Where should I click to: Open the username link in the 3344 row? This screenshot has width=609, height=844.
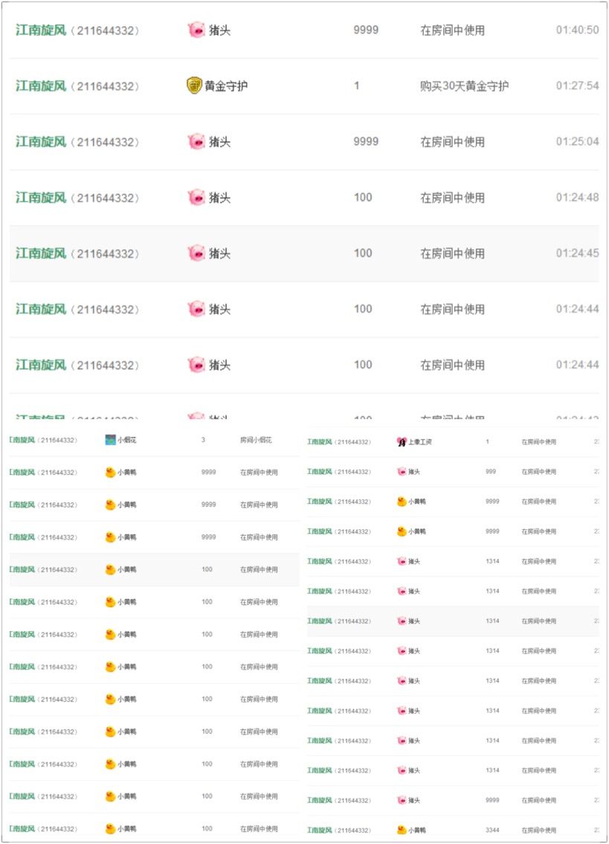tap(320, 830)
